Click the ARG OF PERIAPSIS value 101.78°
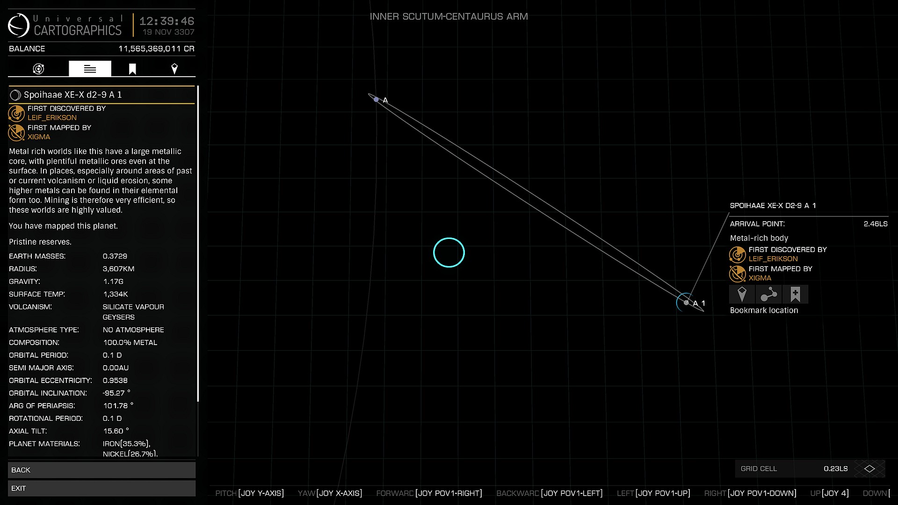Viewport: 898px width, 505px height. point(118,406)
